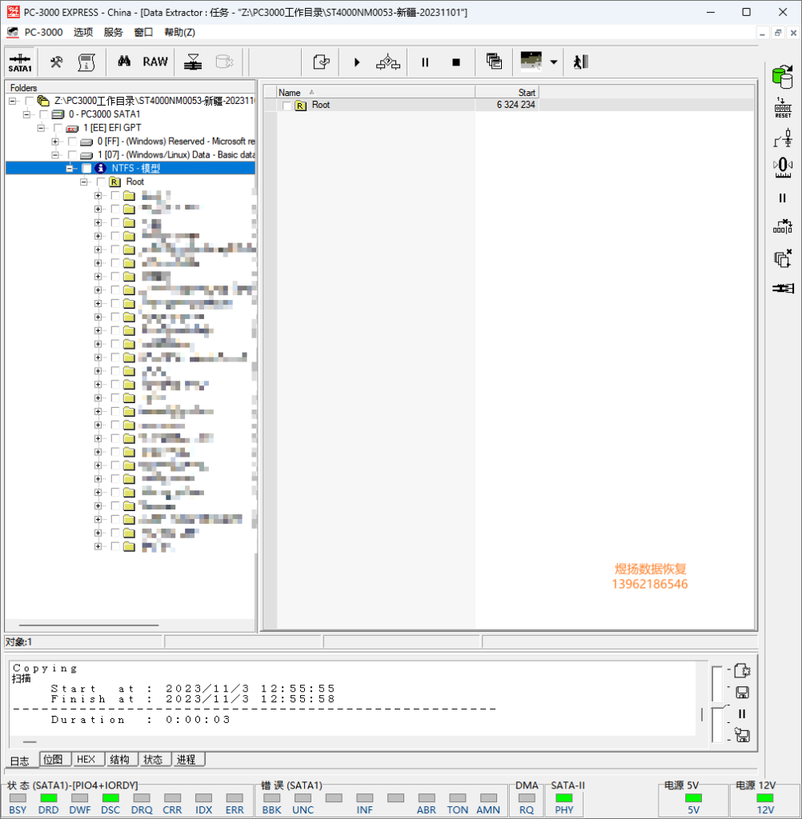Viewport: 802px width, 819px height.
Task: Switch to the 日志 tab
Action: click(20, 761)
